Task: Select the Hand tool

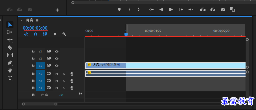Action: [x=10, y=70]
